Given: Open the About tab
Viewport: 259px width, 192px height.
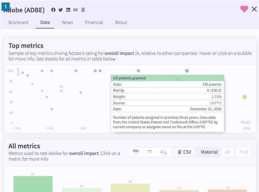Looking at the screenshot, I should 121,22.
